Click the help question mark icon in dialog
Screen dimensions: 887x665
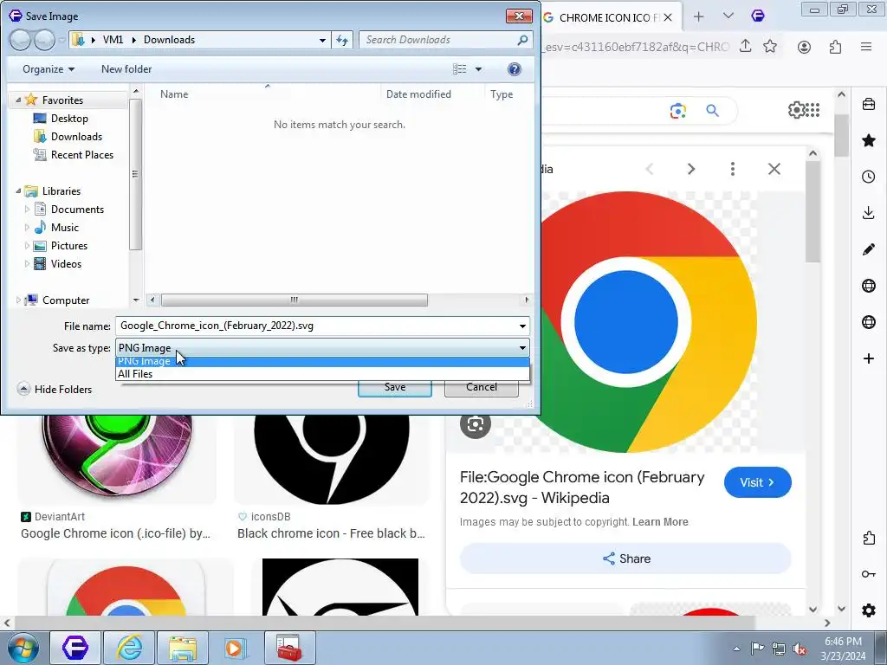[x=515, y=69]
